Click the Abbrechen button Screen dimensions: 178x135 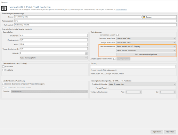click(x=170, y=132)
